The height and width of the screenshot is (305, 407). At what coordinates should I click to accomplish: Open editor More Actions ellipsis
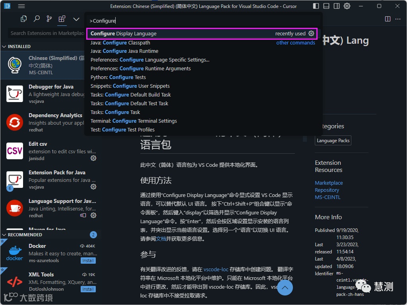coord(398,19)
